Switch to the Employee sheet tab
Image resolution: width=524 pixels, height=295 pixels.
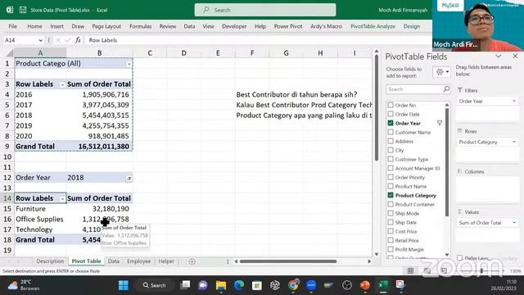tap(138, 261)
